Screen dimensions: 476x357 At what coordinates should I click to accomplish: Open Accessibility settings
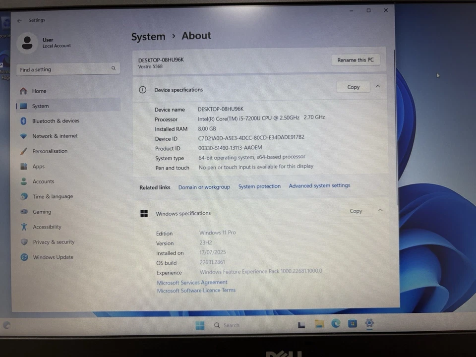click(47, 227)
